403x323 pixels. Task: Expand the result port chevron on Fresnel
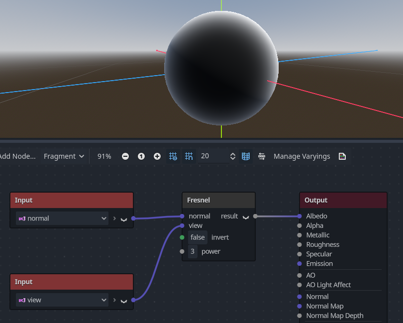click(245, 216)
